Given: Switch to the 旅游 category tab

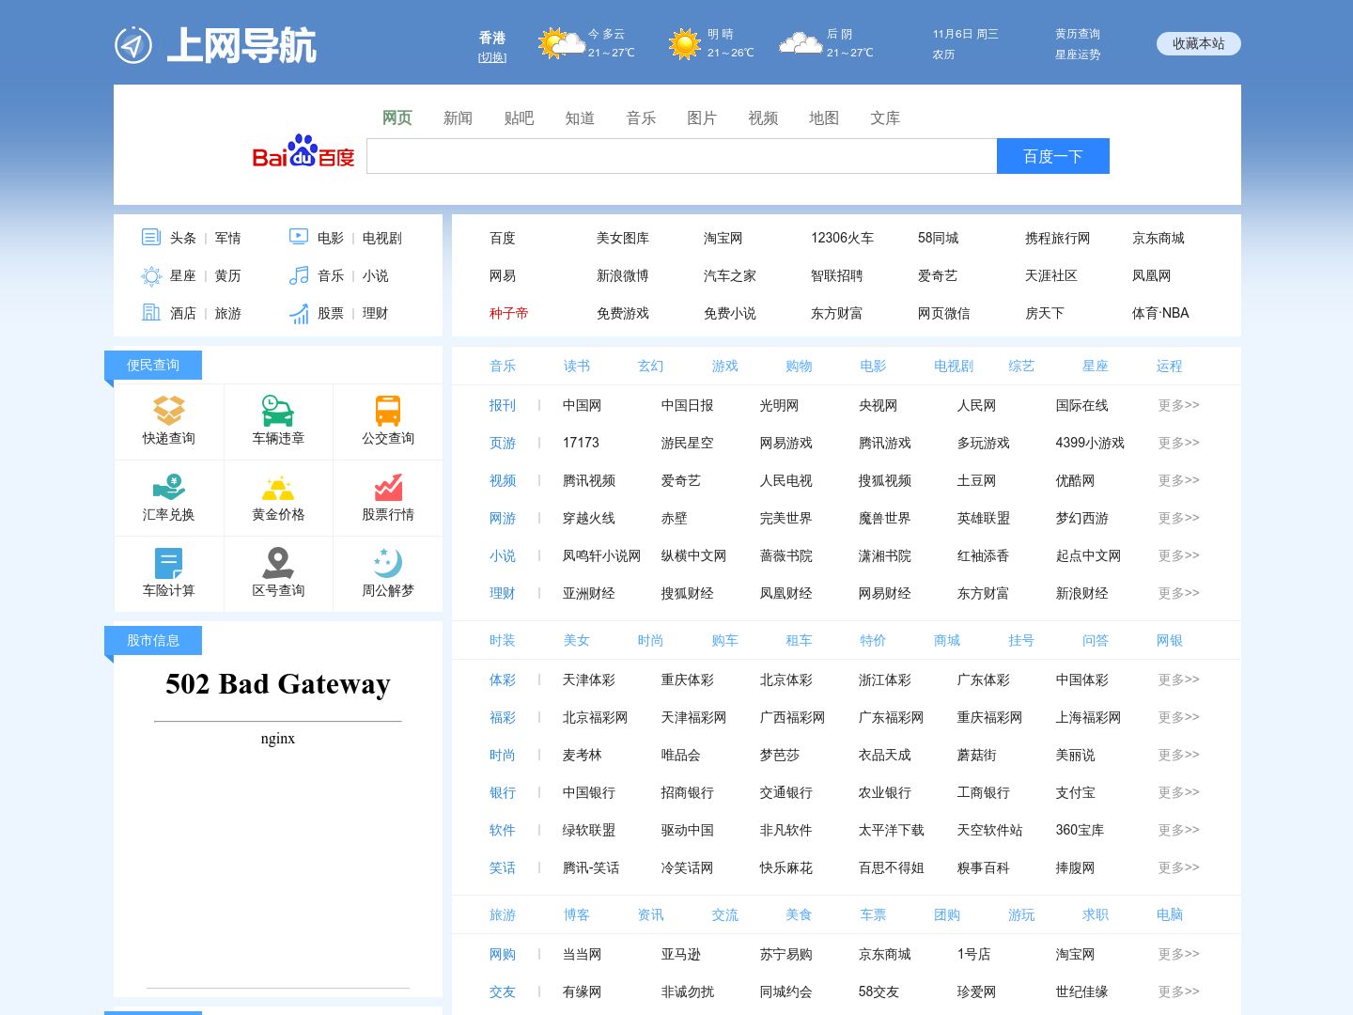Looking at the screenshot, I should pyautogui.click(x=503, y=914).
